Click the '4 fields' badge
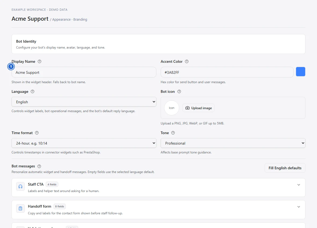Viewport: 317px width, 228px height. click(52, 184)
